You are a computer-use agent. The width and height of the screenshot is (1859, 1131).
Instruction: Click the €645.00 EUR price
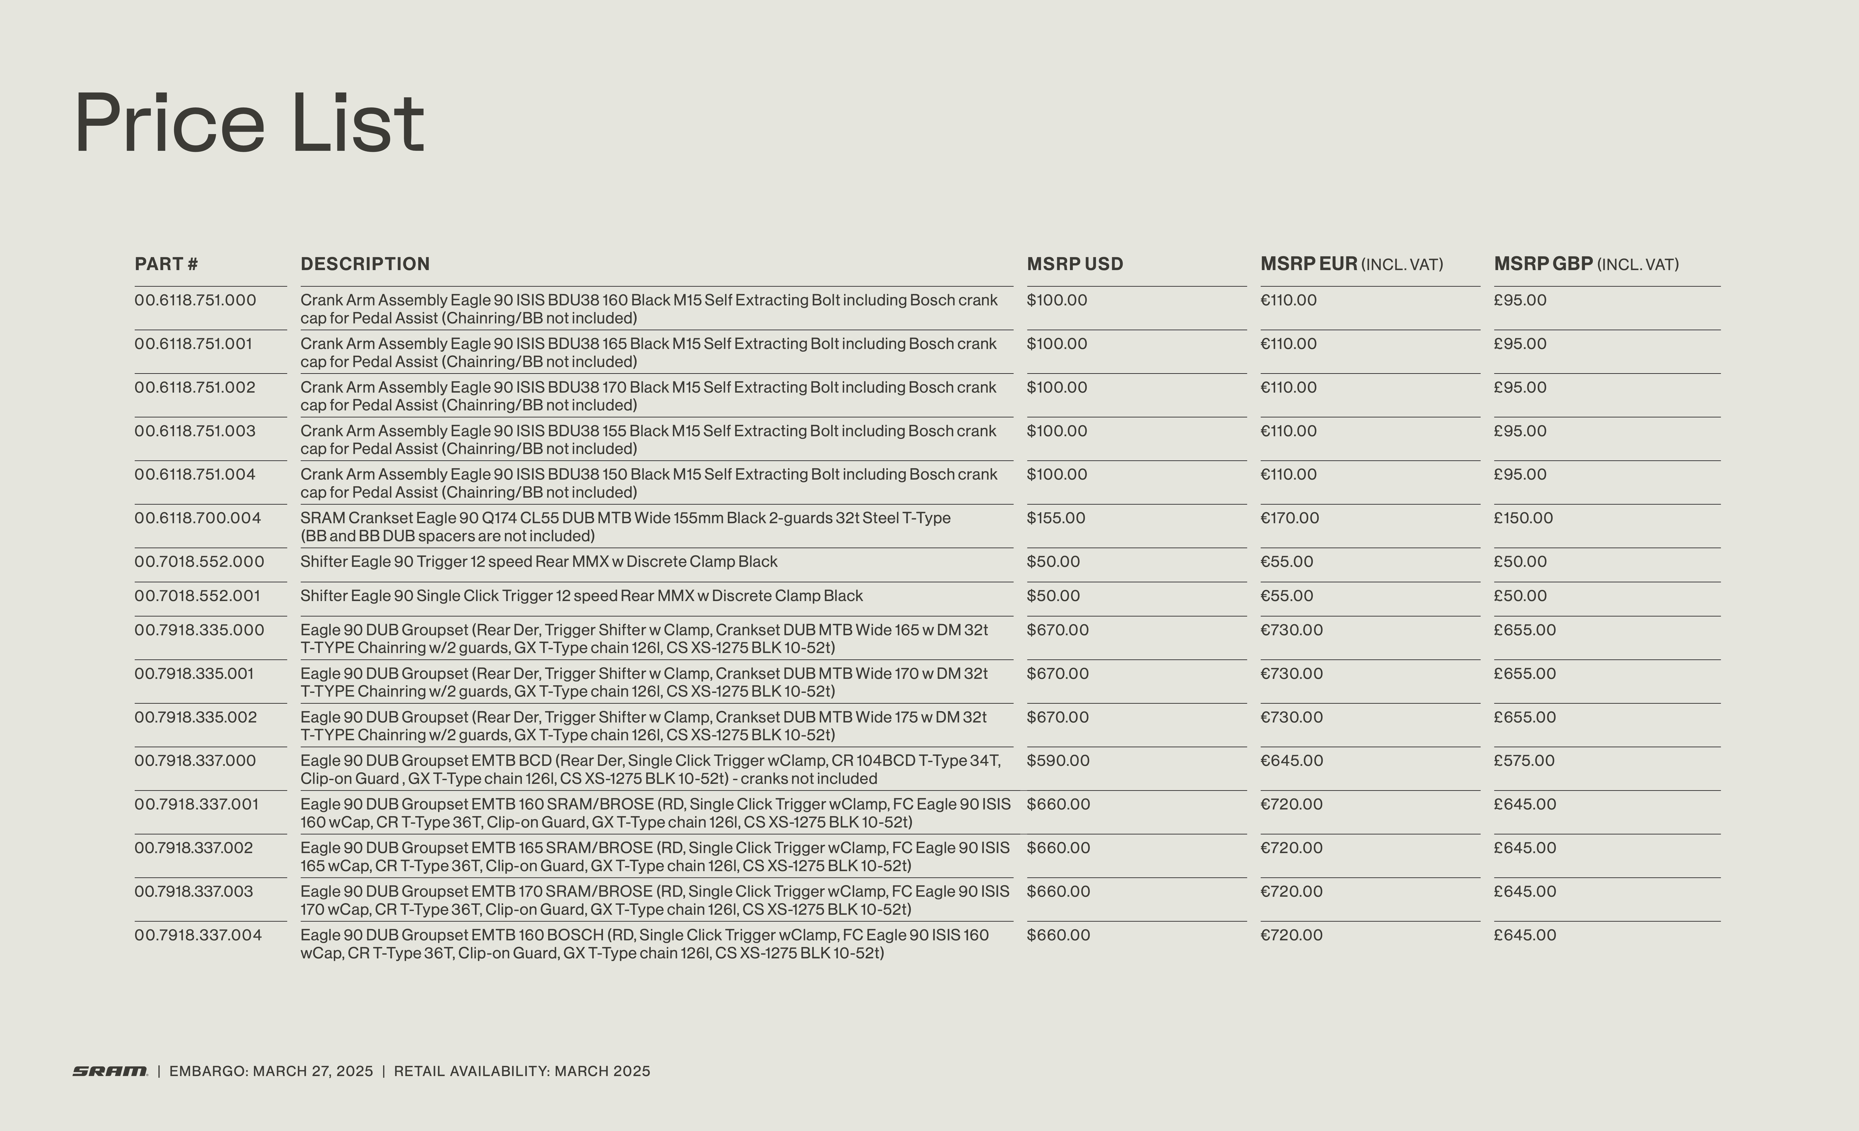1292,761
